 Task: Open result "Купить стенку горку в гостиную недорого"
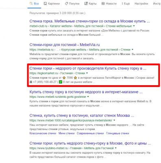click(86, 92)
